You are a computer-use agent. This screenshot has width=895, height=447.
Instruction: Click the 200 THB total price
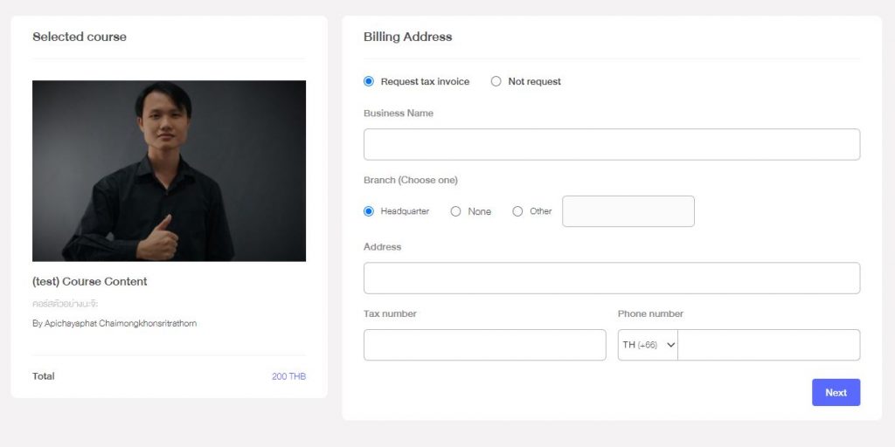click(288, 376)
